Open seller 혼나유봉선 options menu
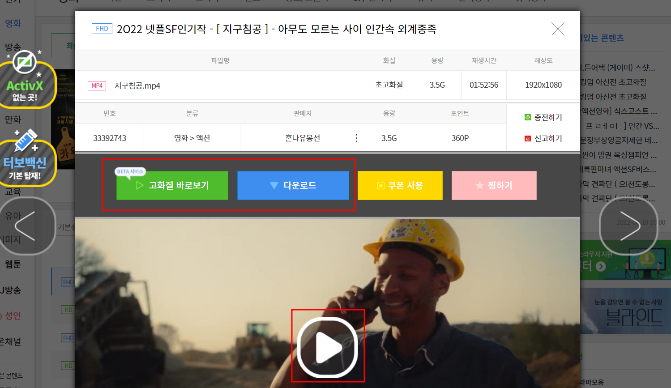The width and height of the screenshot is (671, 388). pos(356,138)
